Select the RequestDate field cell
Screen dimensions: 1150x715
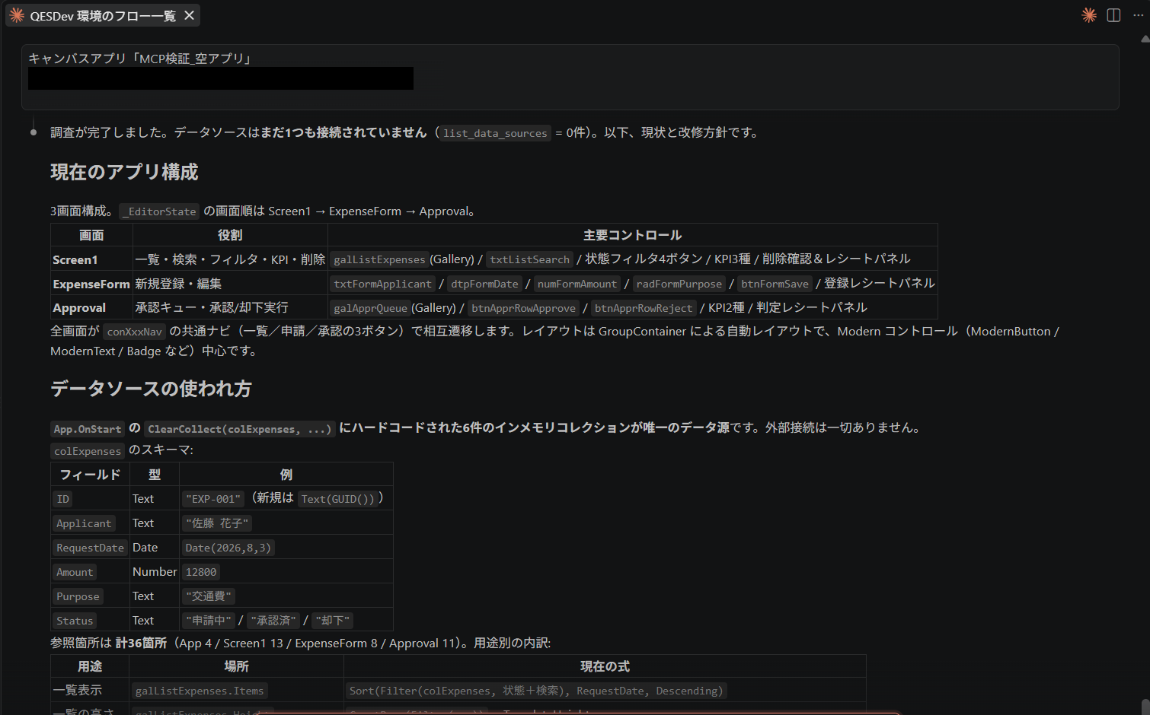[x=90, y=548]
